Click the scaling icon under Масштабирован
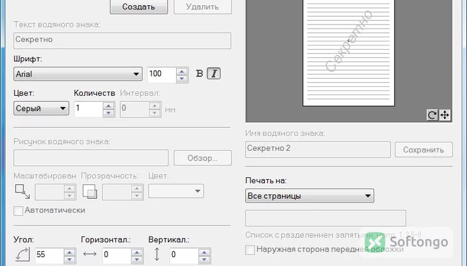 22,191
